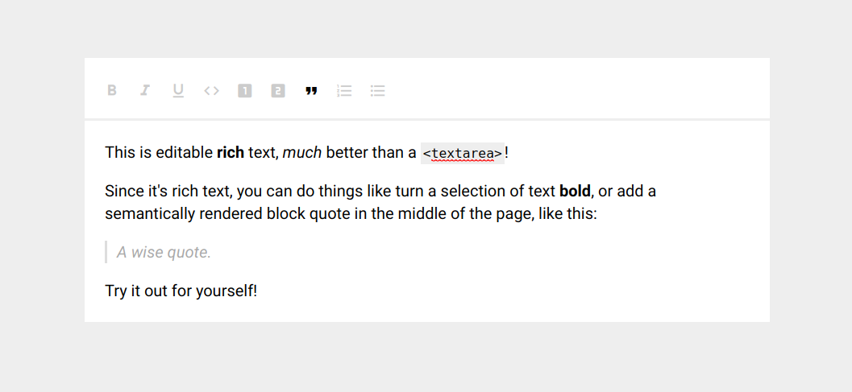Apply heading two block style
Viewport: 852px width, 392px height.
point(278,91)
